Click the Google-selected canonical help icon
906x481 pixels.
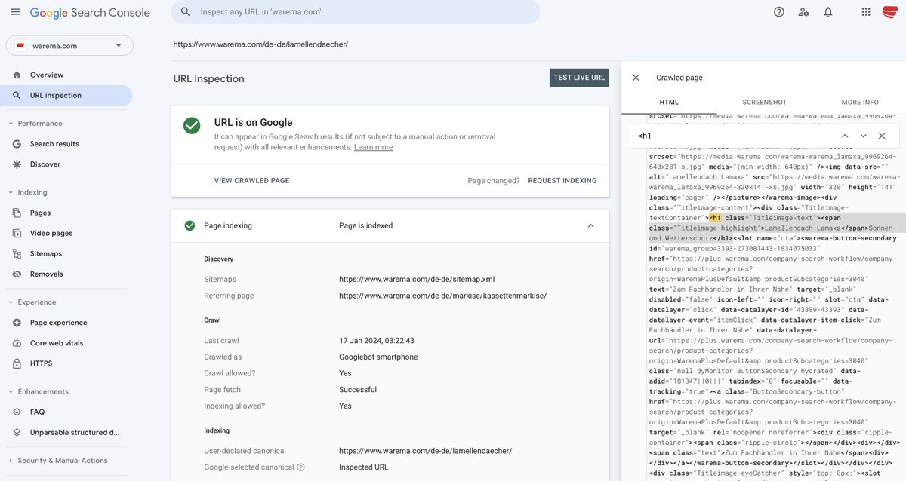pyautogui.click(x=300, y=467)
